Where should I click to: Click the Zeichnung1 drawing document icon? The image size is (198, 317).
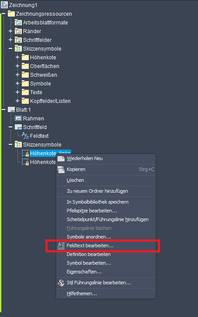(4, 5)
